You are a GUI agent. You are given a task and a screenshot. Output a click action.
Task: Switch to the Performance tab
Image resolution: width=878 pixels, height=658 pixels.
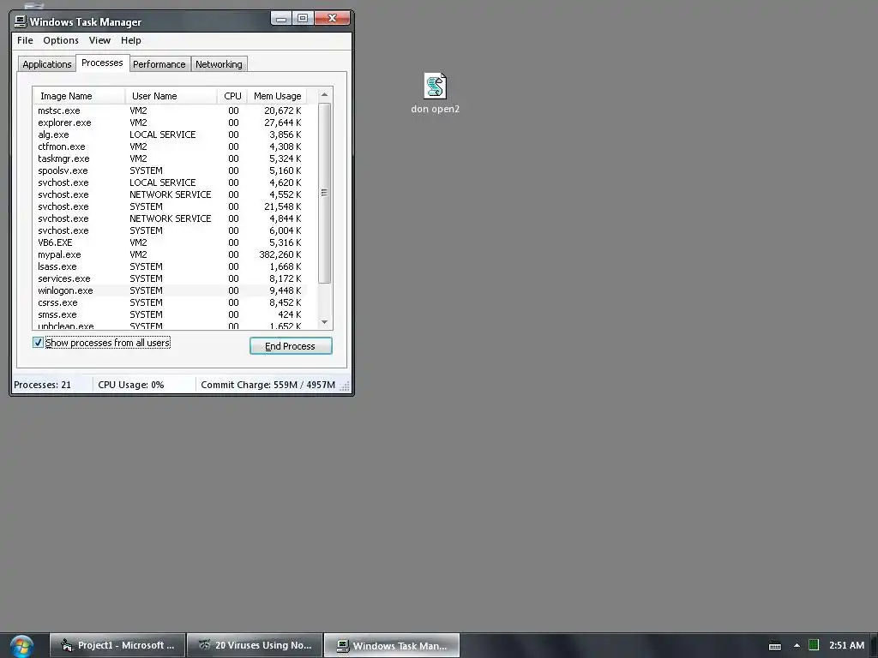pyautogui.click(x=159, y=64)
